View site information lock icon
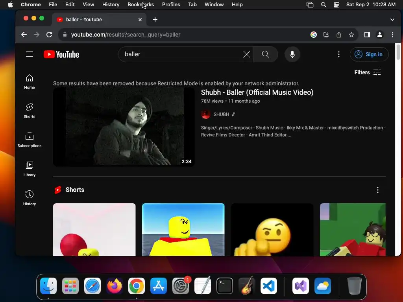 click(65, 35)
